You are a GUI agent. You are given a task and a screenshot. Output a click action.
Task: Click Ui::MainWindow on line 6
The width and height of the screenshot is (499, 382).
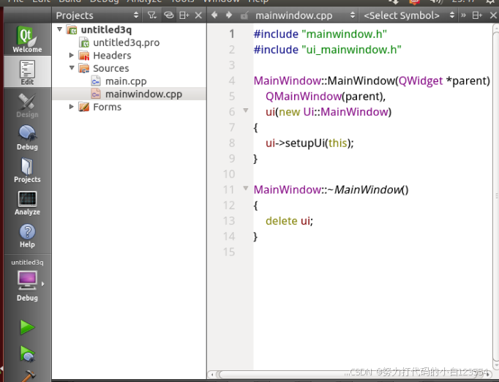[346, 112]
